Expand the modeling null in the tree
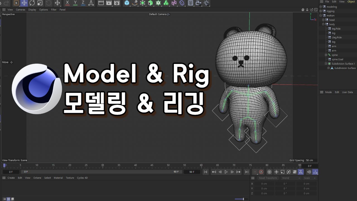 tap(321, 7)
